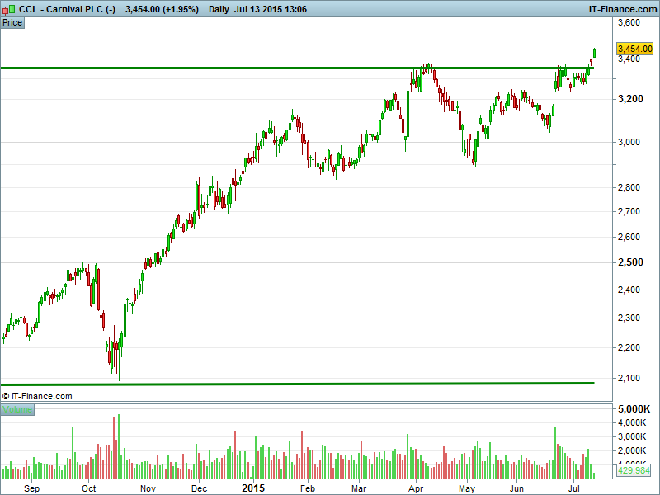Click the candlestick chart icon in title bar
Screen dimensions: 660x495
click(9, 8)
